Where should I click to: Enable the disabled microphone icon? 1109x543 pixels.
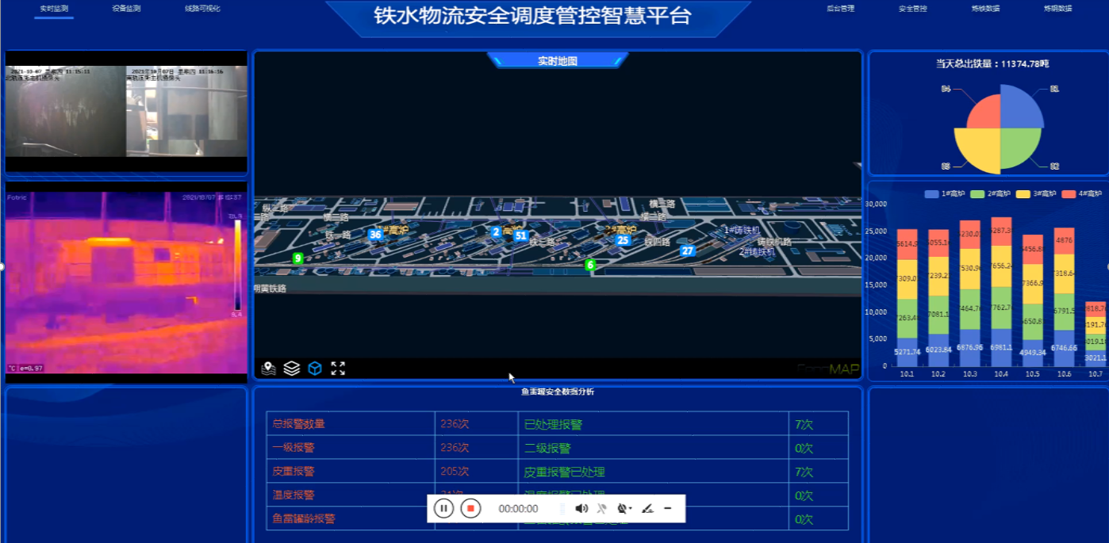click(602, 508)
